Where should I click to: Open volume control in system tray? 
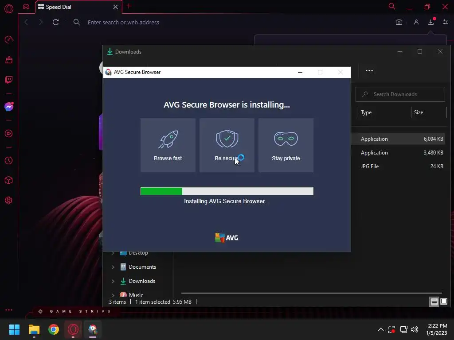(415, 329)
